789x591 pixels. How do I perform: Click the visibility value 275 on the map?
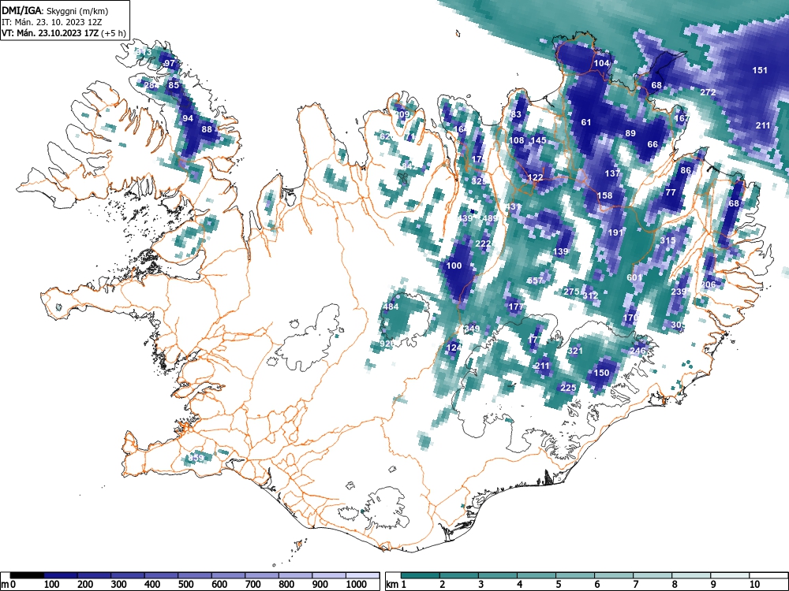(x=571, y=292)
